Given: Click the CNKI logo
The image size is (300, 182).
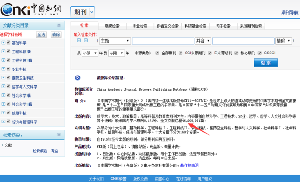Looking at the screenshot, I should [31, 9].
